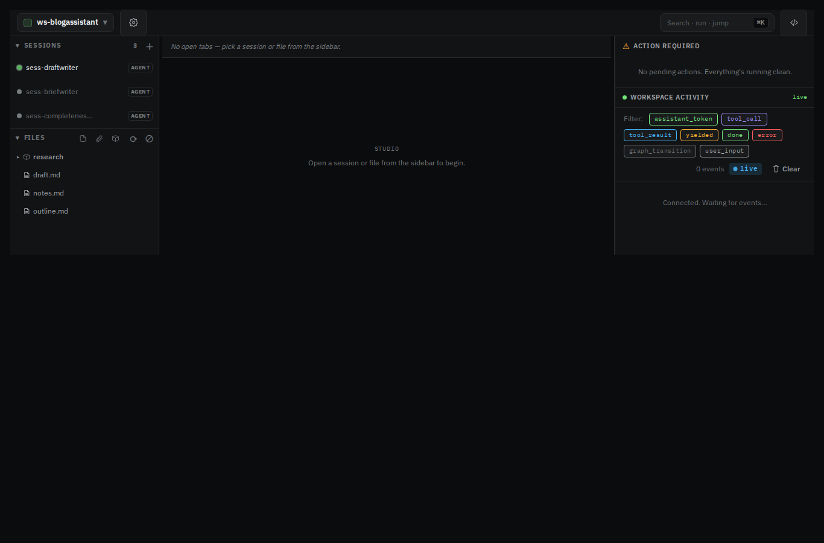Screen dimensions: 824x543
Task: Clear the workspace activity events
Action: coord(786,169)
